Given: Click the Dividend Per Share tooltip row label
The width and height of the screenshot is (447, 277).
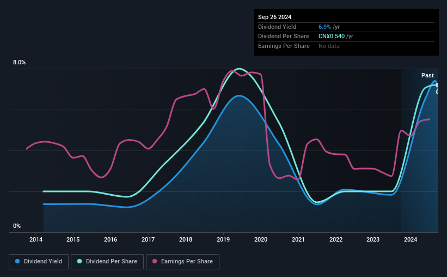Looking at the screenshot, I should (x=284, y=37).
